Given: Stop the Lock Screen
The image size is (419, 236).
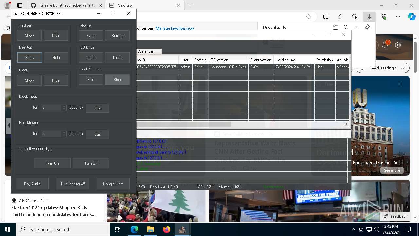Looking at the screenshot, I should point(117,80).
